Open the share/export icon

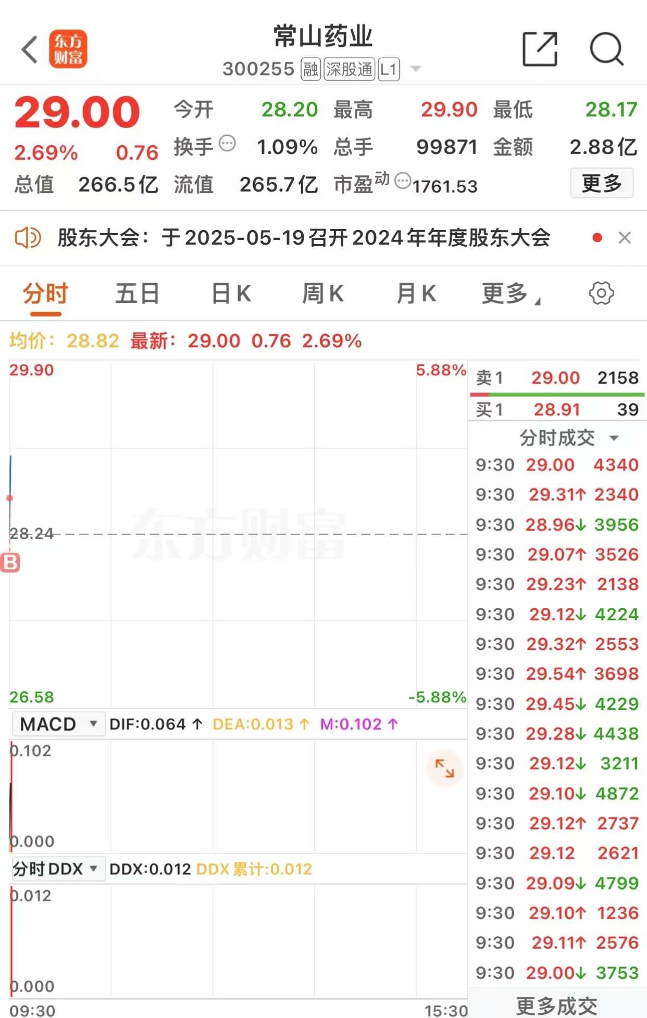click(540, 49)
